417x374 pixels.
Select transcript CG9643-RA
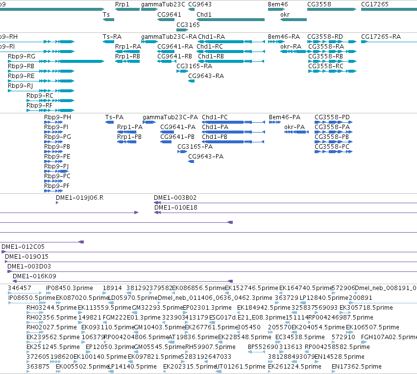click(192, 81)
